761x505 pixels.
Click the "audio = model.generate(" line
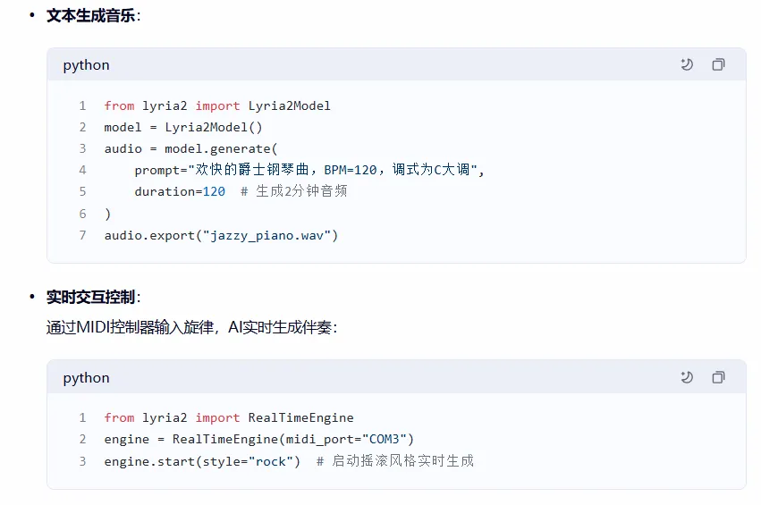coord(191,148)
